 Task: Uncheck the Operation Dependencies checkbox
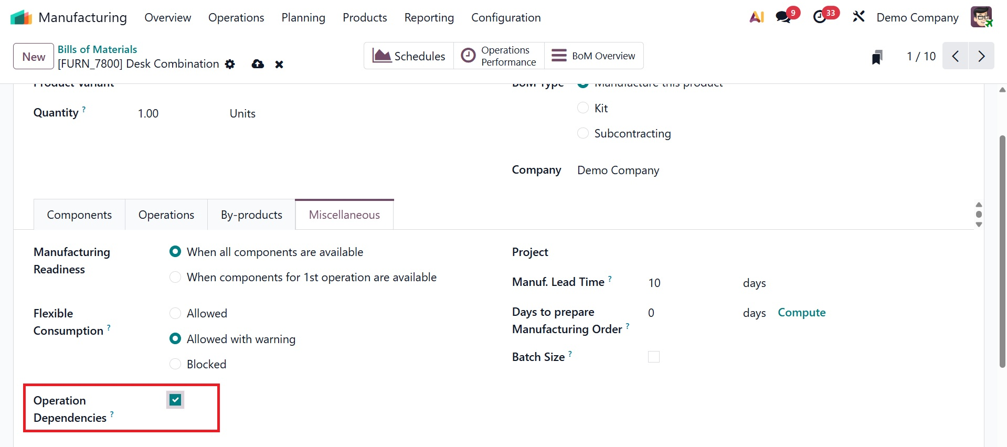click(x=175, y=400)
